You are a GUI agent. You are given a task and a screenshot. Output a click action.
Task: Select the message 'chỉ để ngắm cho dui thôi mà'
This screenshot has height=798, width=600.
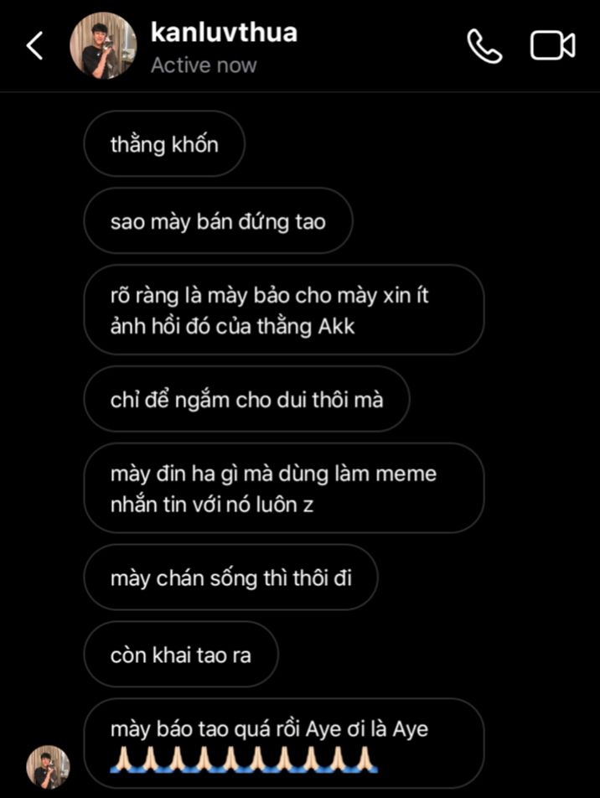[x=247, y=399]
